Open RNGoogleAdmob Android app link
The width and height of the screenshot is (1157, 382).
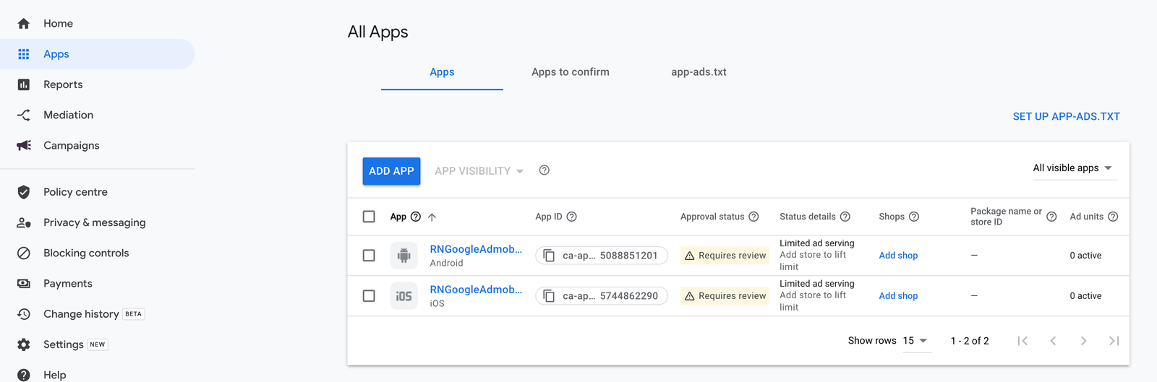tap(476, 249)
